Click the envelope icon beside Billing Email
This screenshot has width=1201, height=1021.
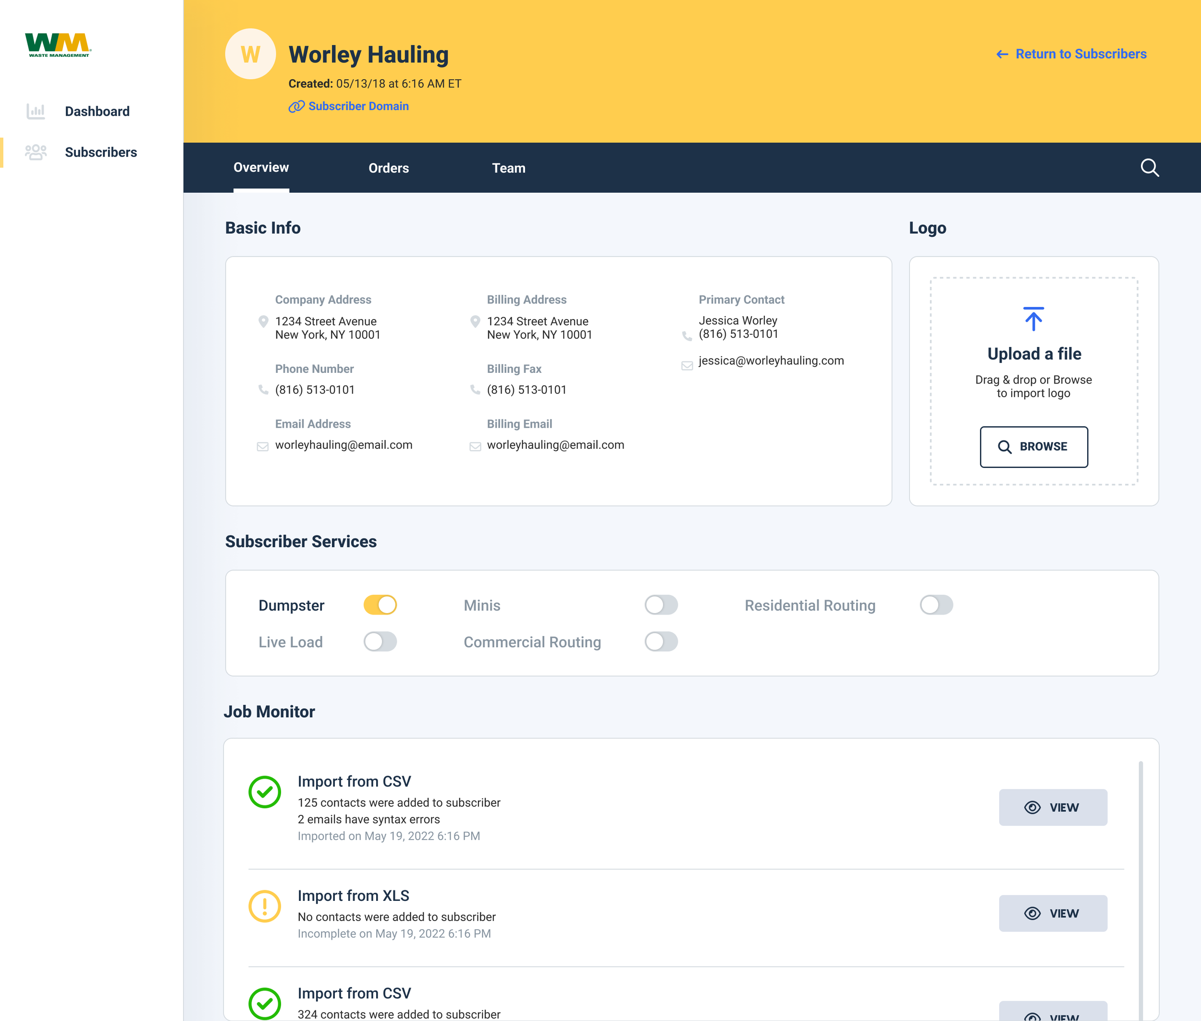(x=475, y=446)
